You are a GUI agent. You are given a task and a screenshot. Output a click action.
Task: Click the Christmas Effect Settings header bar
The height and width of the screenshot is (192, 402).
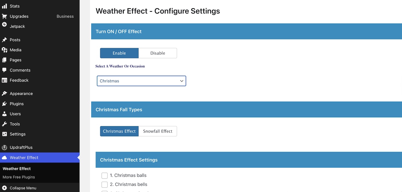pos(129,160)
